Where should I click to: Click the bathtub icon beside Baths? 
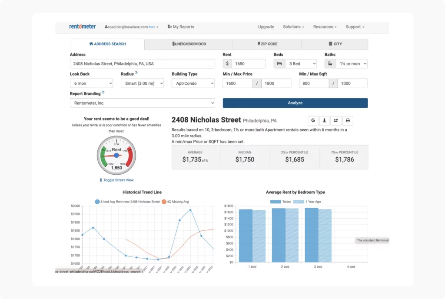pyautogui.click(x=330, y=63)
